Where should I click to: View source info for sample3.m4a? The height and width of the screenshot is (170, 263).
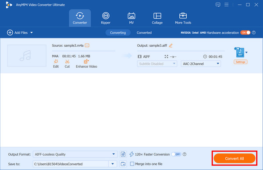point(87,45)
